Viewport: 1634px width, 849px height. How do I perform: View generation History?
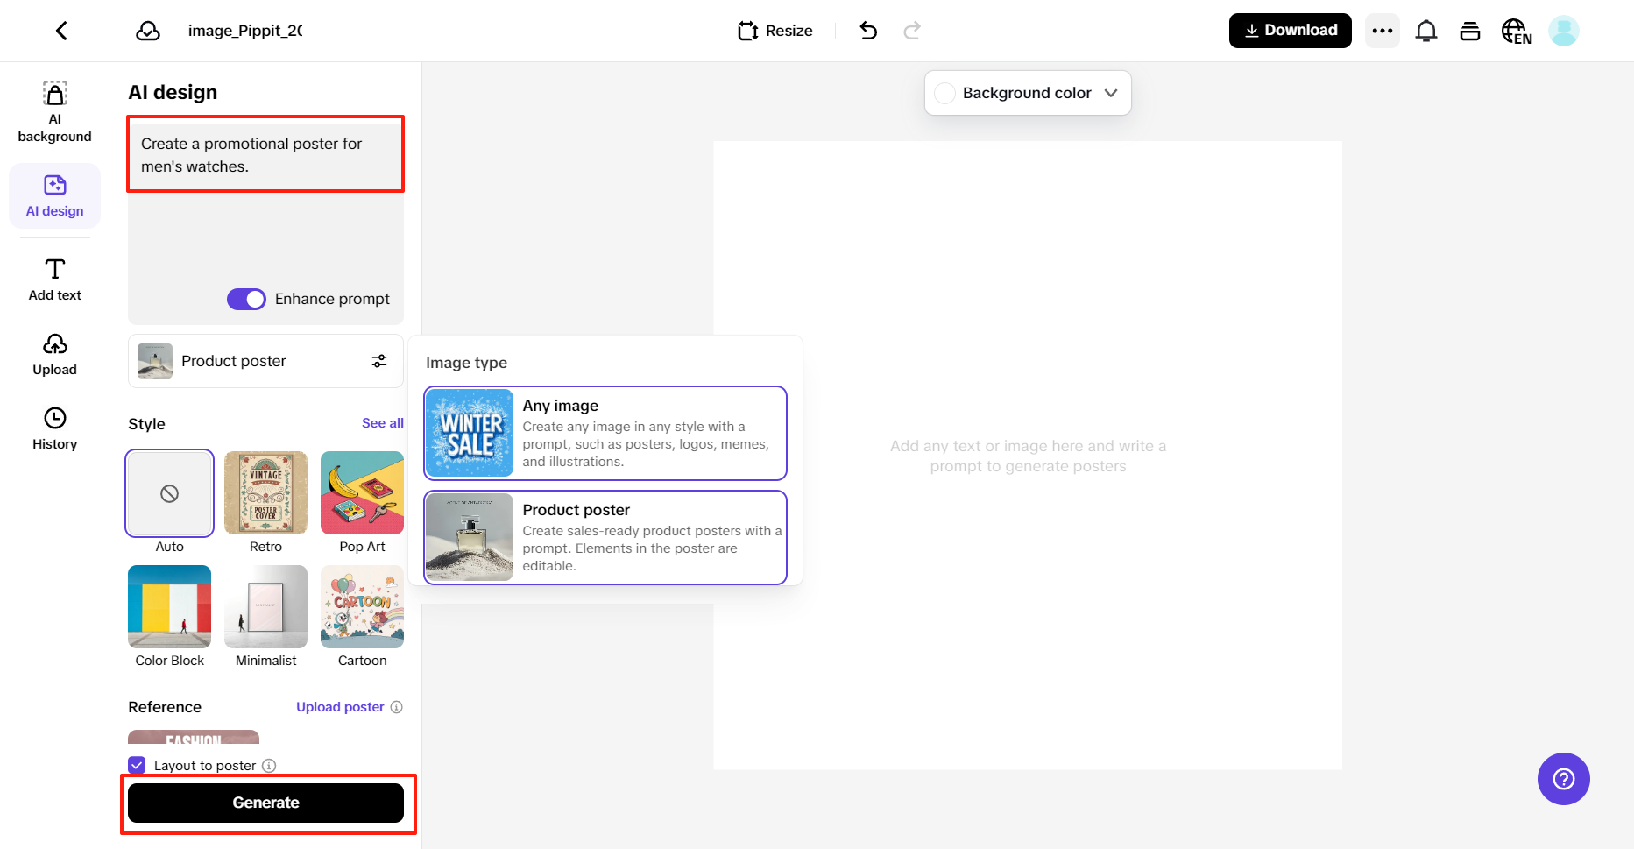54,428
